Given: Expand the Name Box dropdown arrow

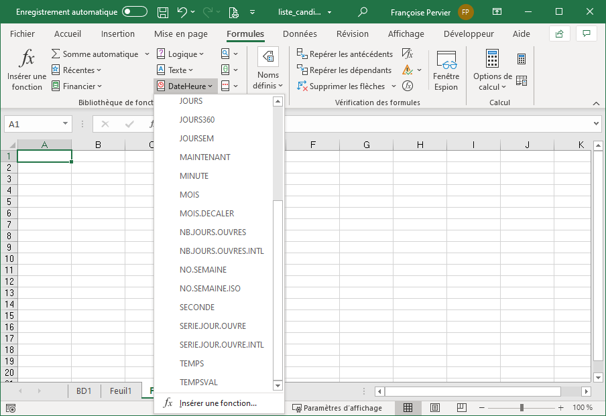Looking at the screenshot, I should pos(65,124).
